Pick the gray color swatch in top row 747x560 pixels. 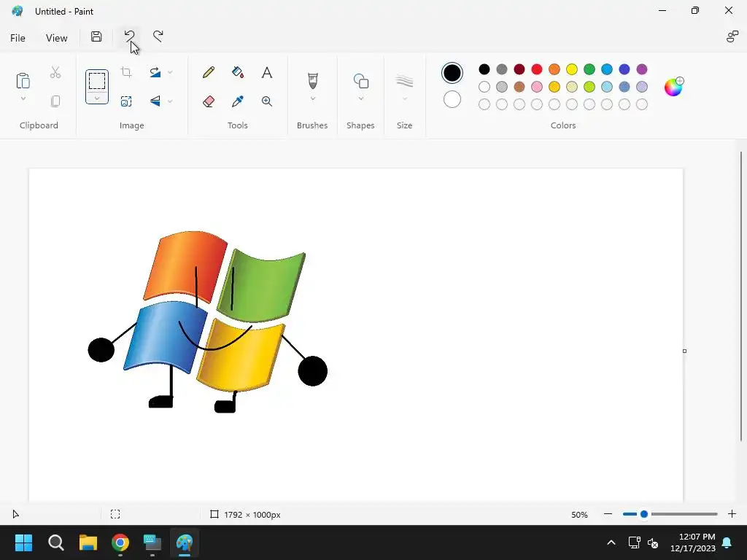502,69
